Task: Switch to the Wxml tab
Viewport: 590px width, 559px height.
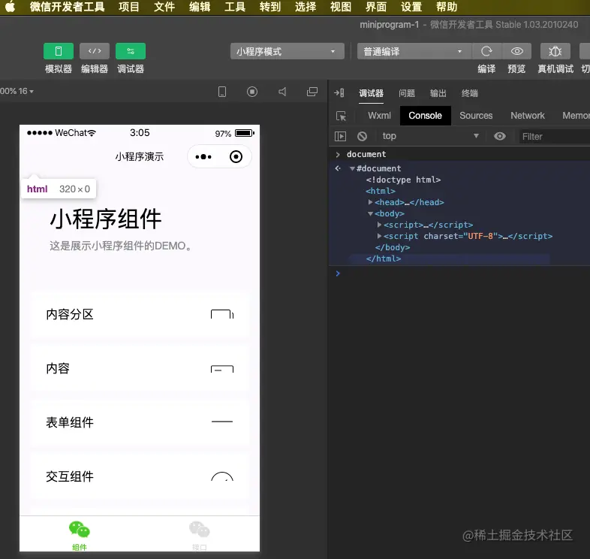Action: point(379,116)
